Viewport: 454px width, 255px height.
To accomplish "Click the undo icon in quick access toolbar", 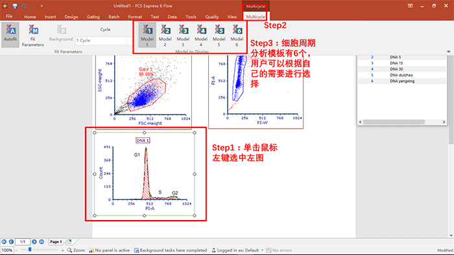I will tap(24, 6).
